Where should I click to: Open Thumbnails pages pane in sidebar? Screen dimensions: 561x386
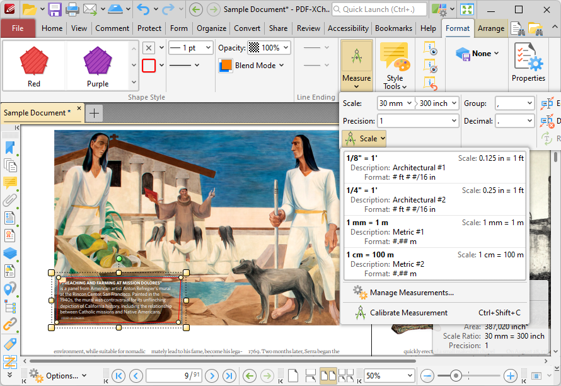[x=10, y=166]
